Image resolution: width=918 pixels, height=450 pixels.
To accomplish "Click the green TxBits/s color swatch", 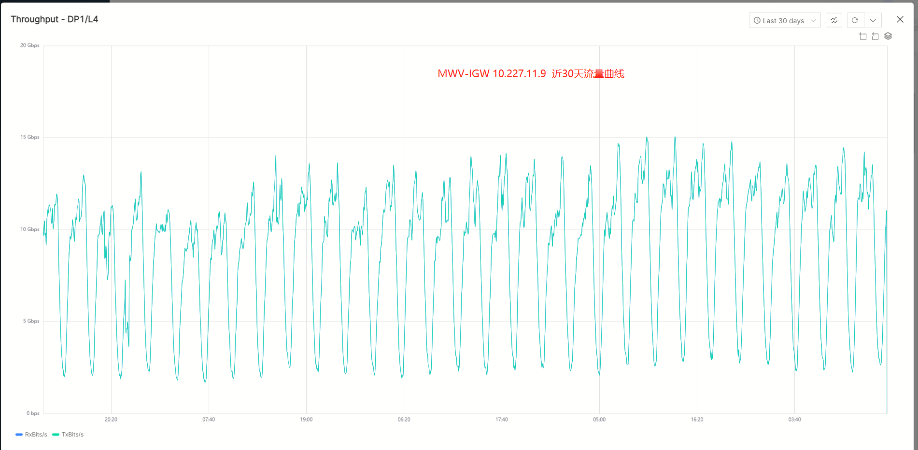I will [56, 435].
